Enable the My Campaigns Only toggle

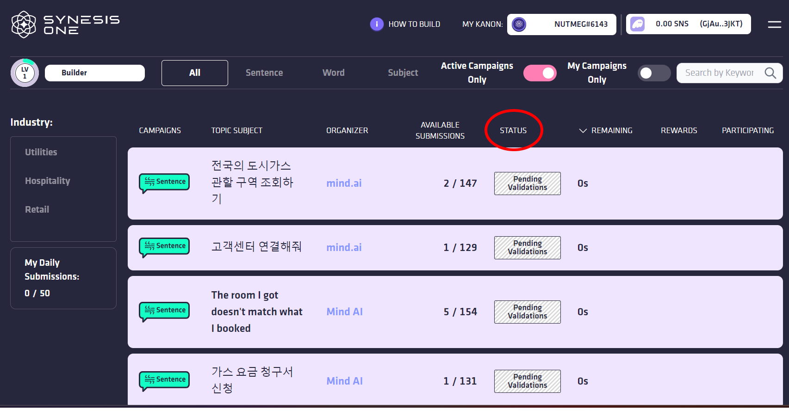click(x=653, y=73)
